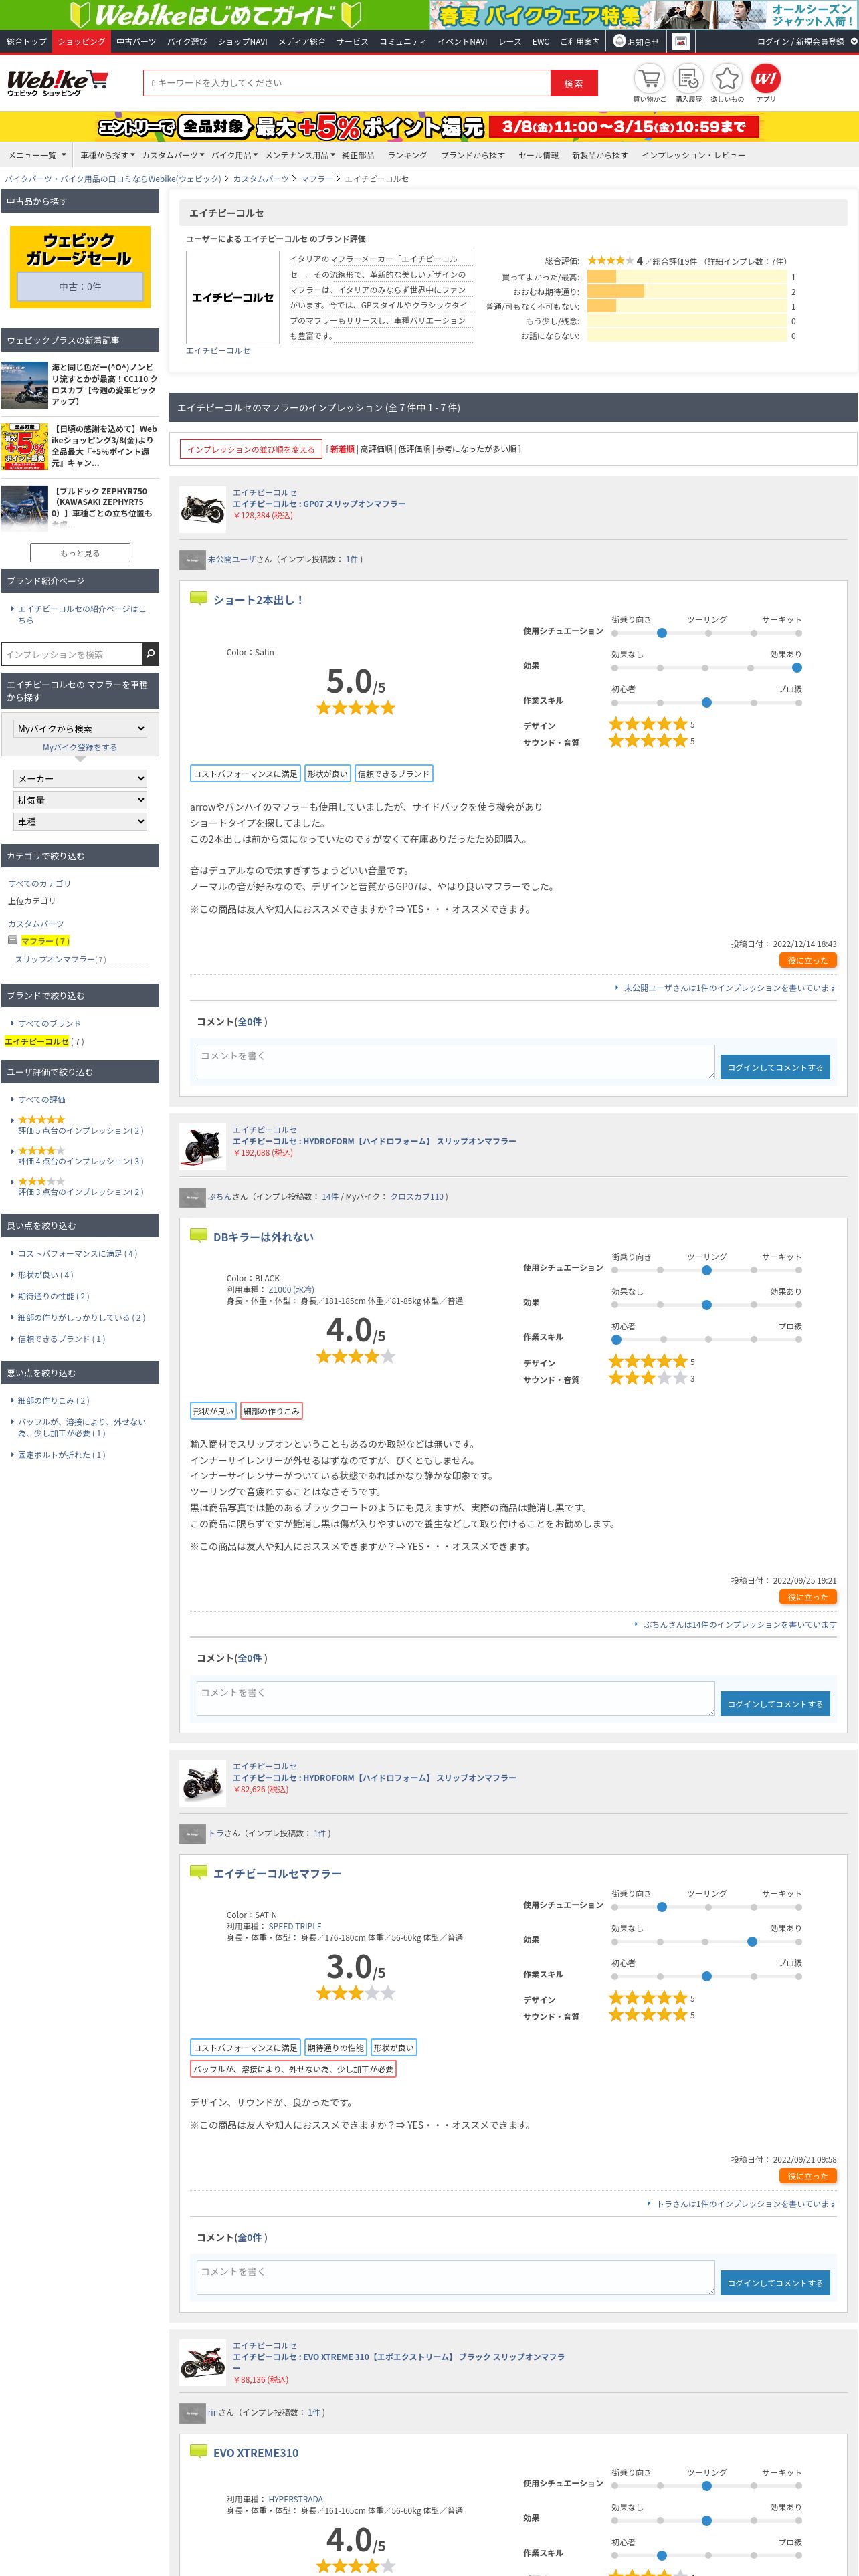Click the impression search magnifier icon
Viewport: 859px width, 2576px height.
(150, 654)
